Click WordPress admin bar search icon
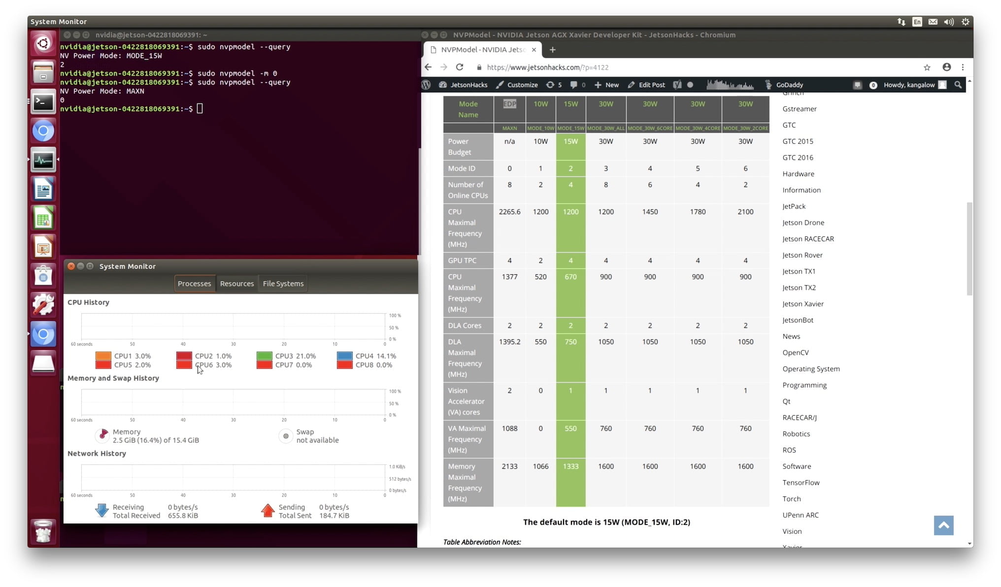1001x587 pixels. (x=958, y=85)
